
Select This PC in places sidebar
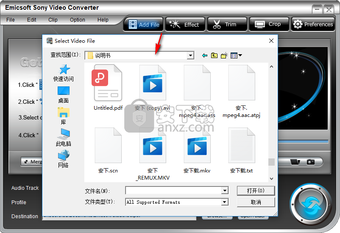(x=64, y=137)
